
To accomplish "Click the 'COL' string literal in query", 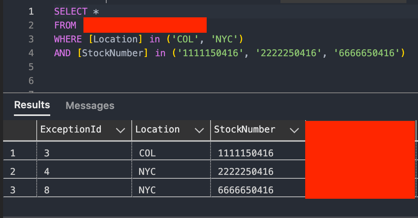I will point(185,39).
